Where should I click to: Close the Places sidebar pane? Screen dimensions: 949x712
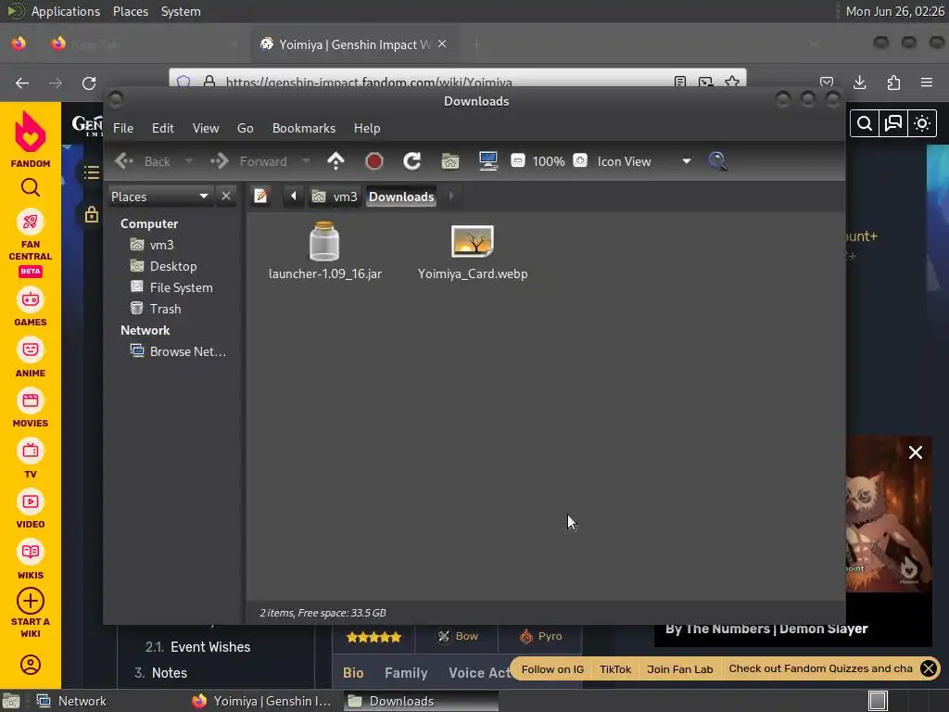tap(226, 197)
